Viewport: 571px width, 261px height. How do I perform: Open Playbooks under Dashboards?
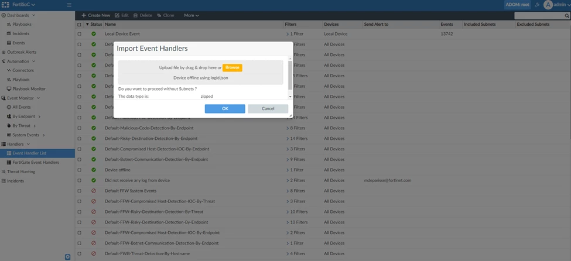(22, 25)
